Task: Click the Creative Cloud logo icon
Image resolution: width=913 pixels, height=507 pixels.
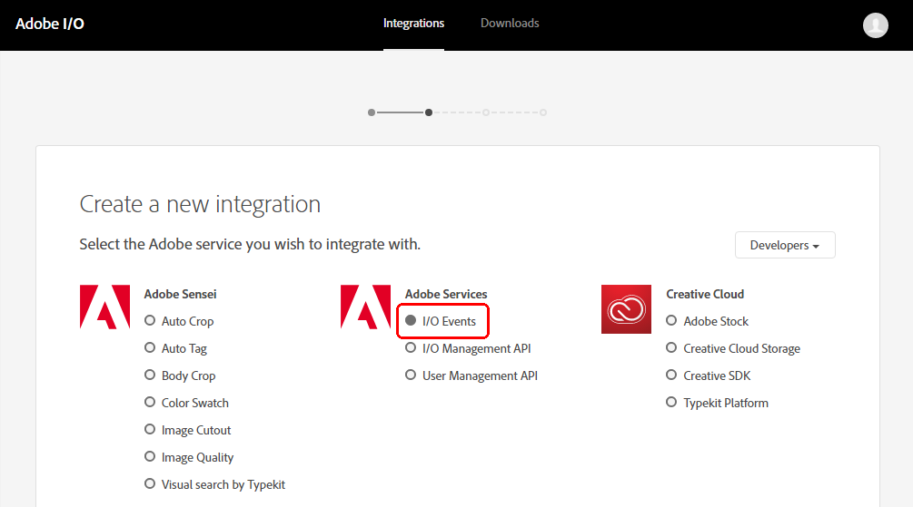Action: coord(626,308)
